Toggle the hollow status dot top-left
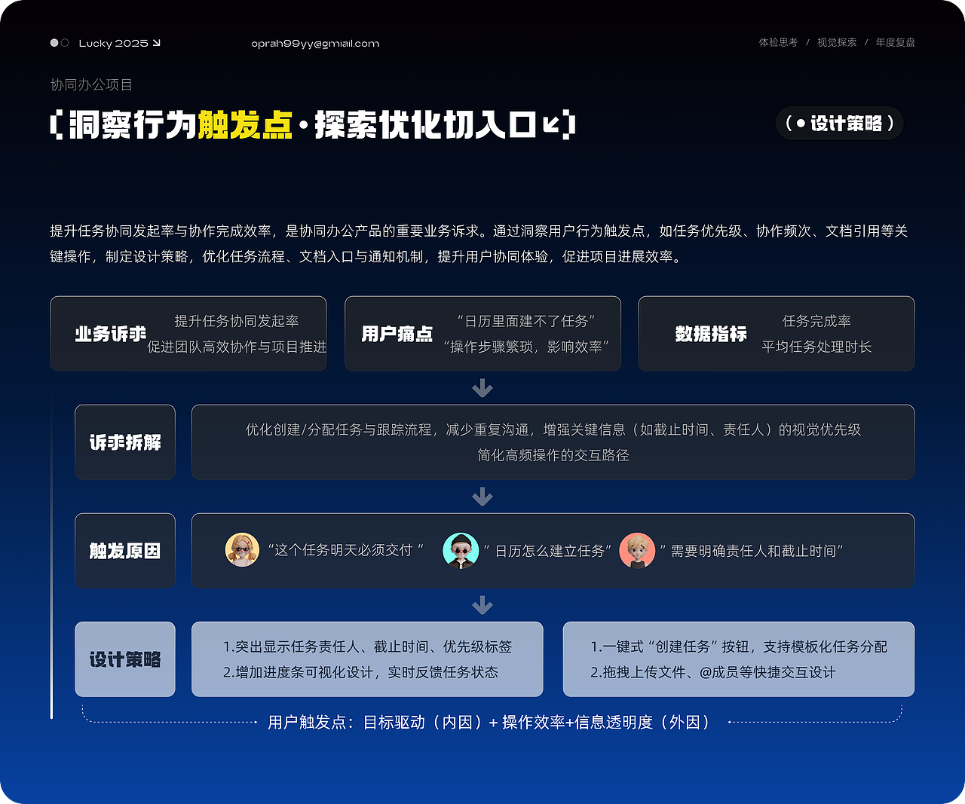The height and width of the screenshot is (804, 965). tap(63, 43)
